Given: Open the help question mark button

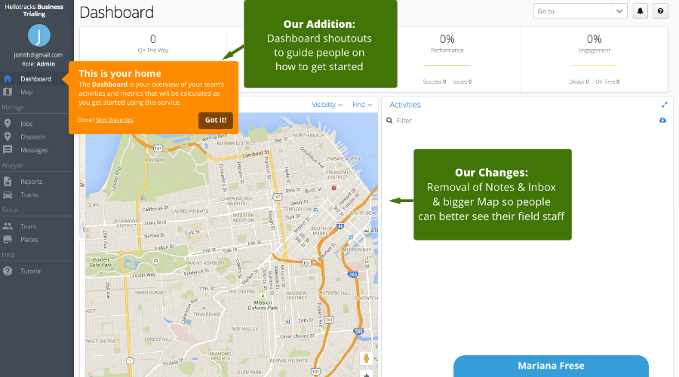Looking at the screenshot, I should coord(660,11).
